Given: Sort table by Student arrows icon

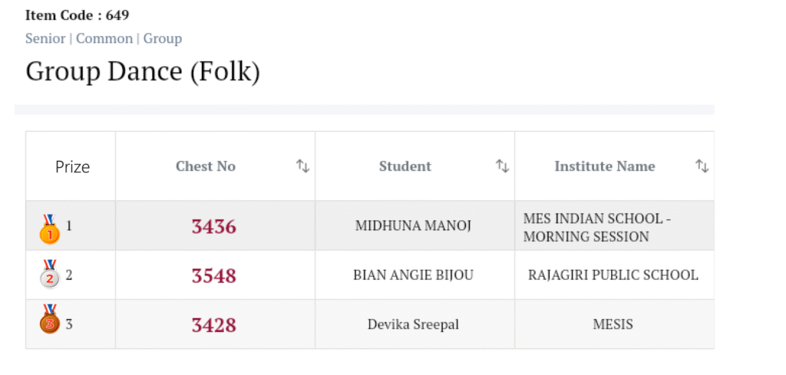Looking at the screenshot, I should click(502, 166).
